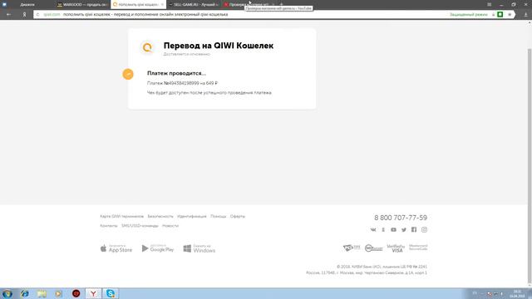Click phone number 8 800 707-77-59

click(x=401, y=218)
